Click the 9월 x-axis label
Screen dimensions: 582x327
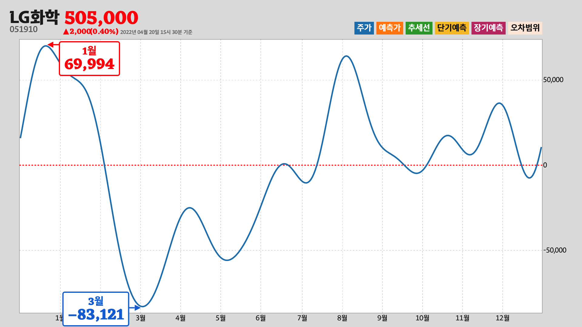point(382,318)
